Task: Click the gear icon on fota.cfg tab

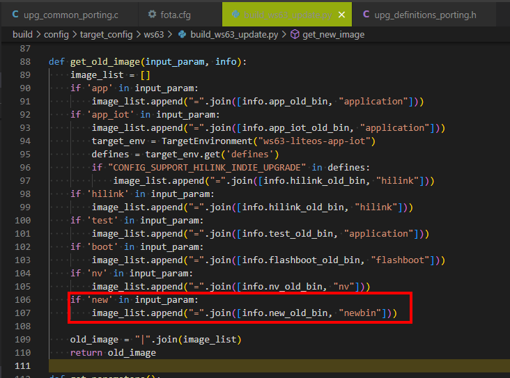Action: 152,15
